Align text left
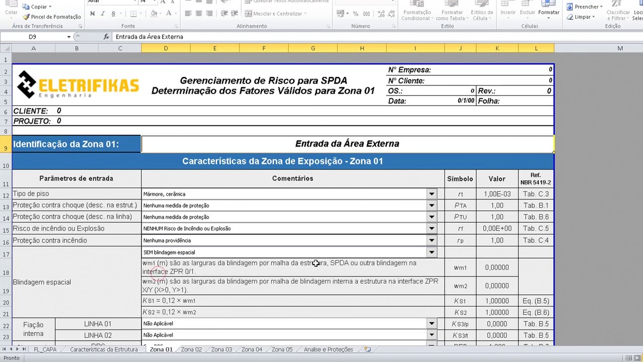Viewport: 643px width, 362px height. 188,14
